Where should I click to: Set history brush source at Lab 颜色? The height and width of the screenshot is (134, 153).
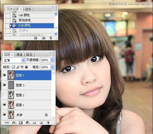[7, 15]
